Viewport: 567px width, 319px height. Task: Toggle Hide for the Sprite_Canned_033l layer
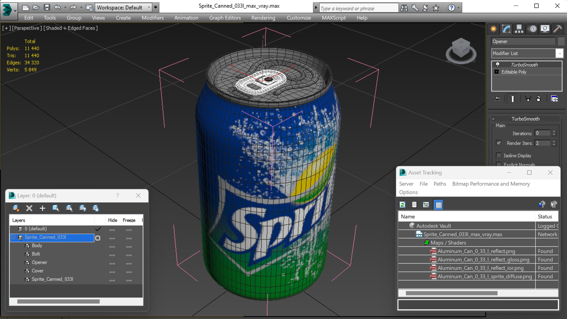(112, 238)
